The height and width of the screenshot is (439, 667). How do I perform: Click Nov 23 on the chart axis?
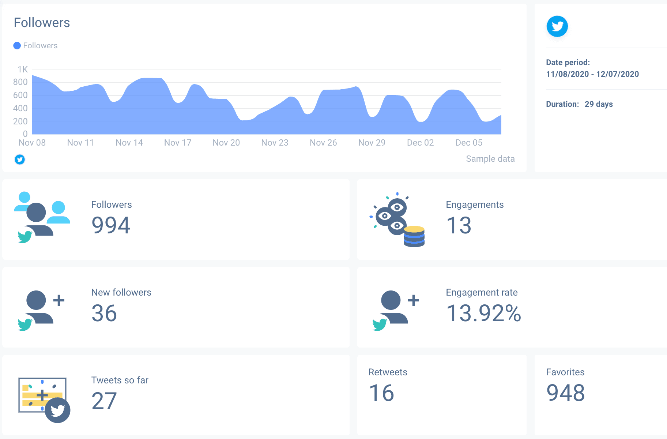[x=275, y=143]
